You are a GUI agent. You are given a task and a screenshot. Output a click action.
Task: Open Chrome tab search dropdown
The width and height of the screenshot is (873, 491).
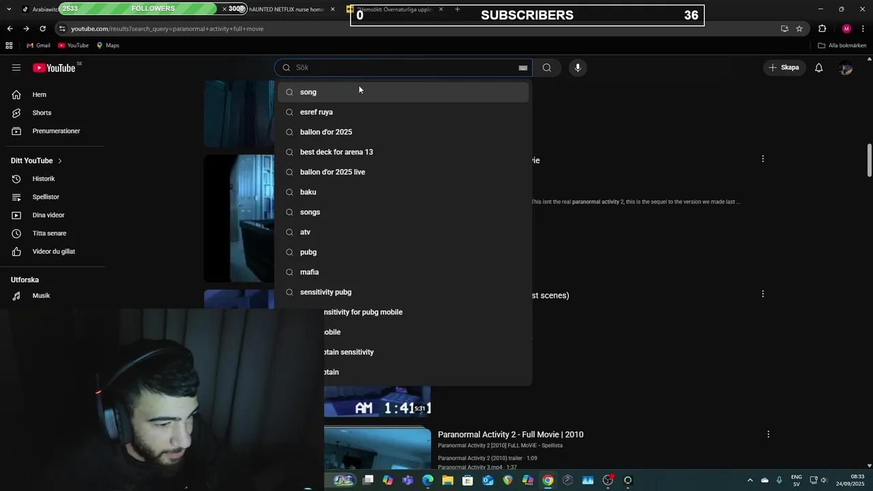[10, 10]
